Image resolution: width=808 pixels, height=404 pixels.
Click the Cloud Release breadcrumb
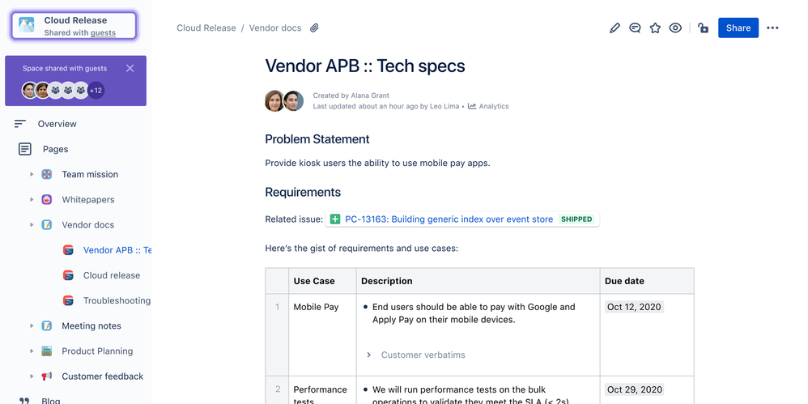coord(206,28)
